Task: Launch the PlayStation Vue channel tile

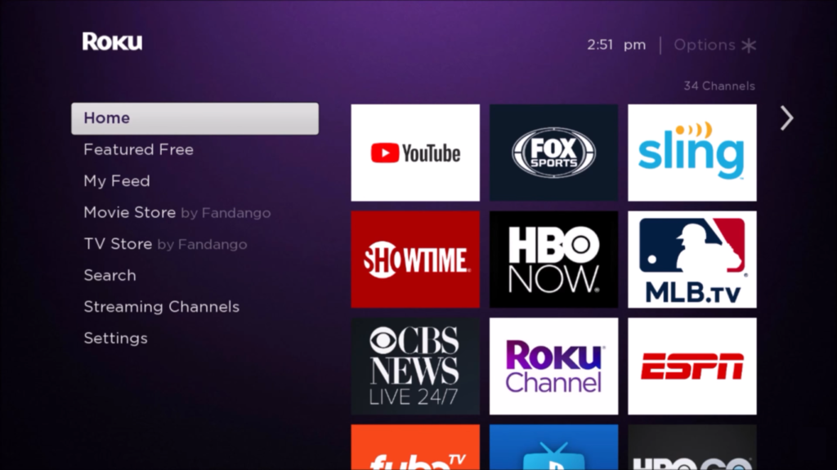Action: tap(553, 448)
